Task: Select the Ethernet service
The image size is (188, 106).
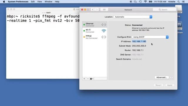Action: [x=95, y=24]
